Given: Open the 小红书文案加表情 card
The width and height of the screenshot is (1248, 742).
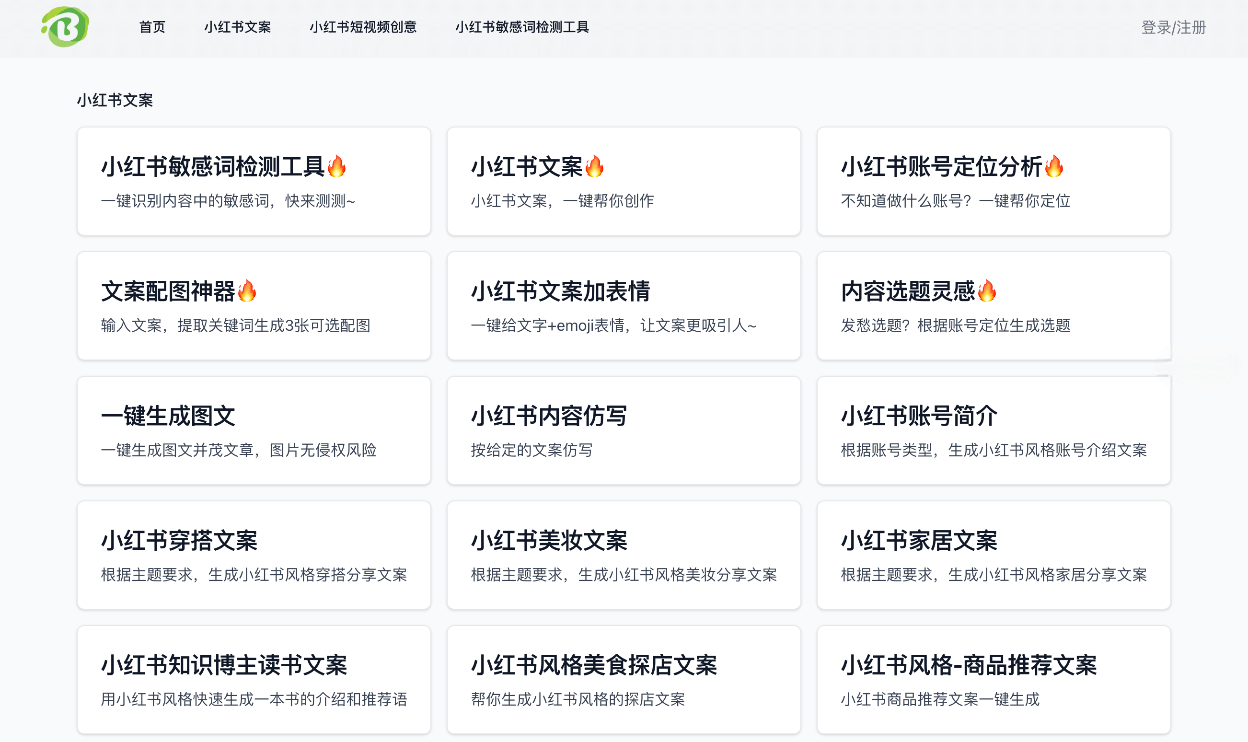Looking at the screenshot, I should click(x=624, y=305).
